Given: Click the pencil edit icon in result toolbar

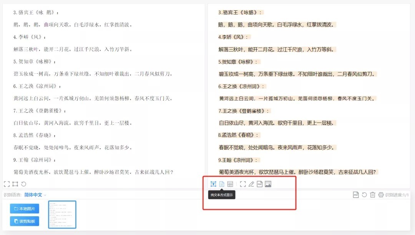Looking at the screenshot, I should click(251, 184).
